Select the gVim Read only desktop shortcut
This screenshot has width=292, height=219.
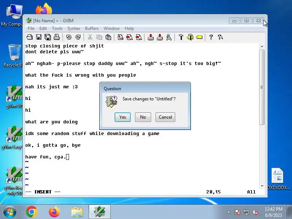(x=14, y=181)
